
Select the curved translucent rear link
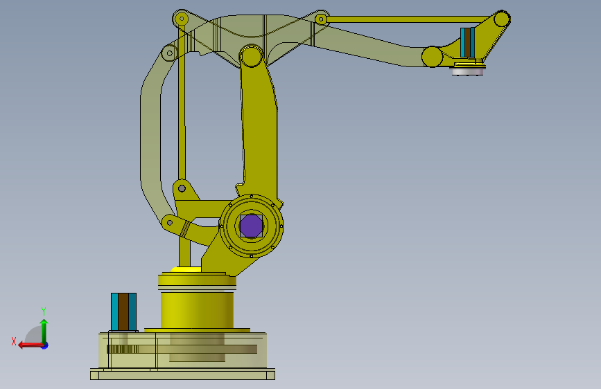[151, 138]
